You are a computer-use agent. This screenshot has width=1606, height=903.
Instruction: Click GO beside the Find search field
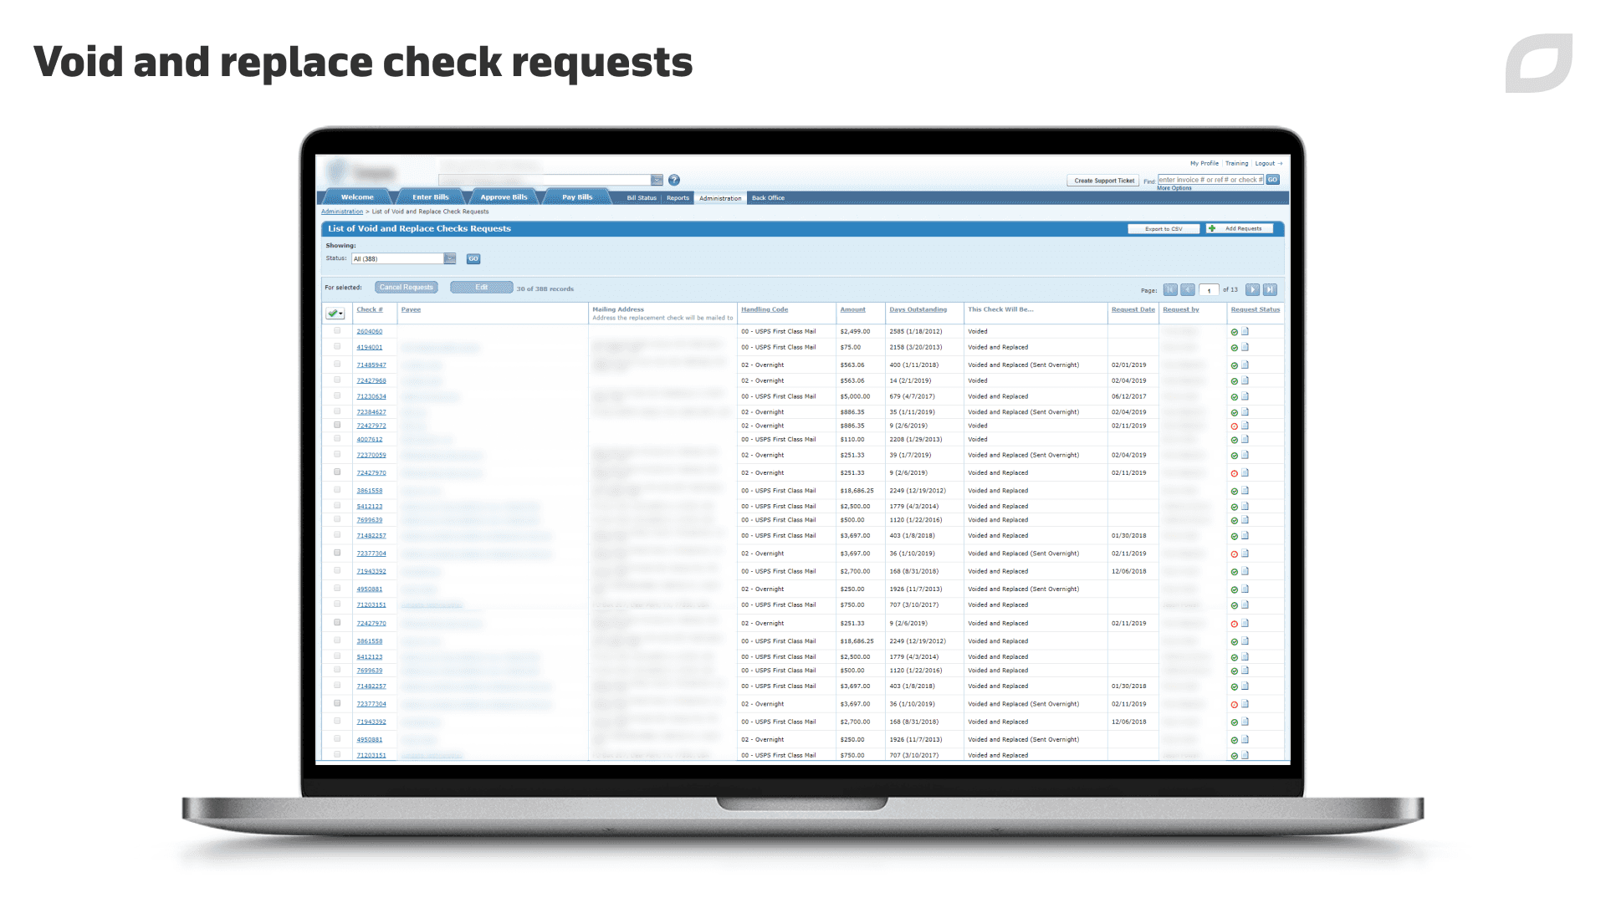1273,180
